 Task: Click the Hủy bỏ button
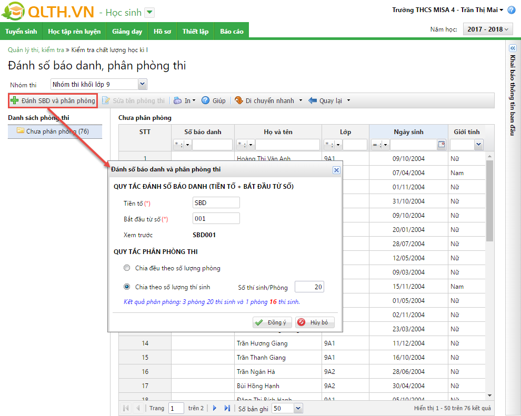pos(315,322)
